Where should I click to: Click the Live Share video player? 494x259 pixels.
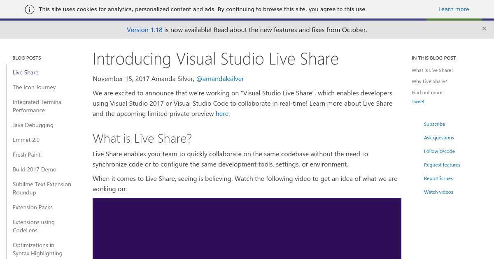[247, 229]
